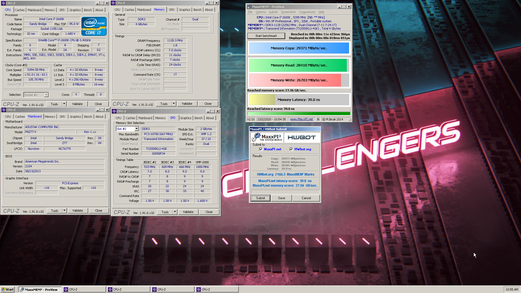Click Core Speed value 5394.55 MHz

(x=36, y=70)
